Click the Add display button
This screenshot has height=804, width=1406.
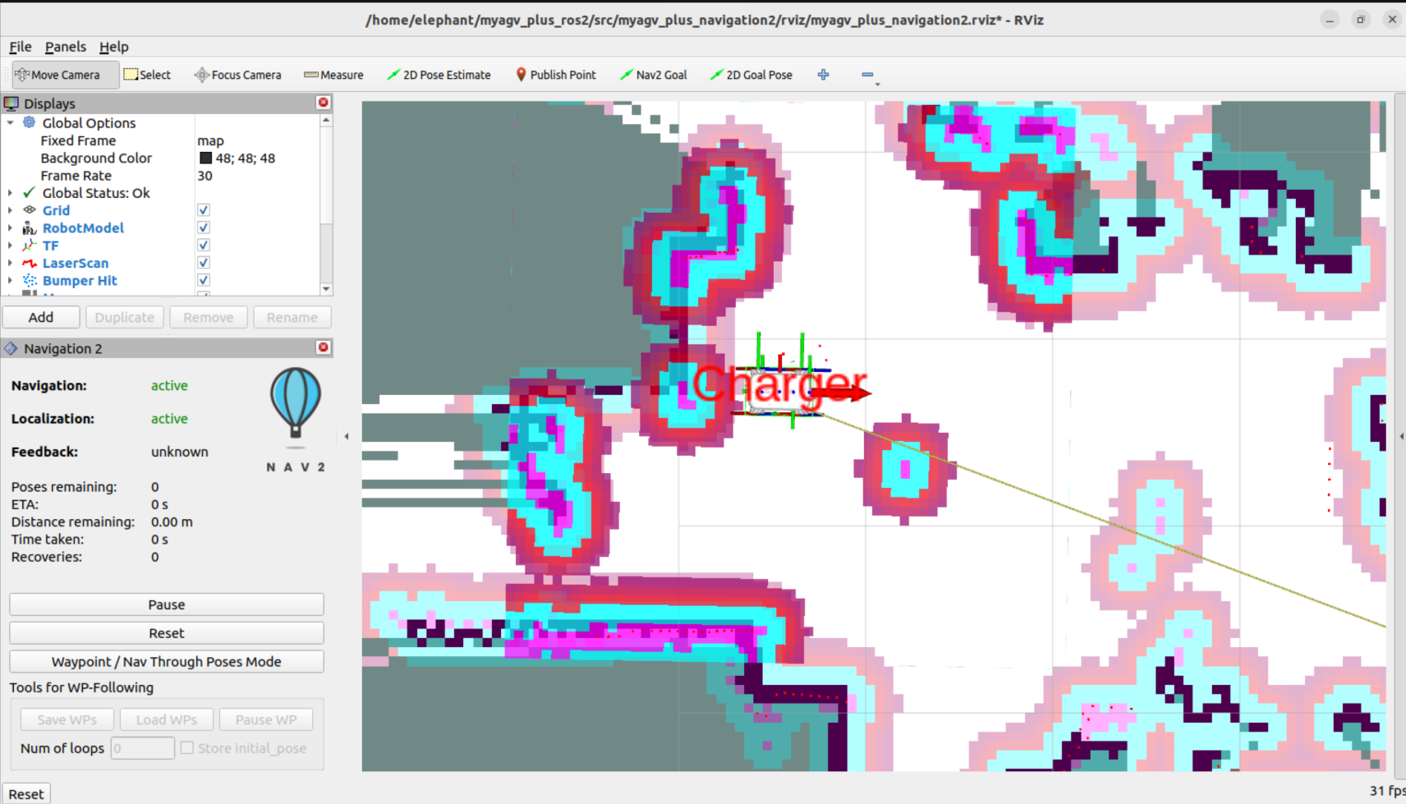(41, 317)
